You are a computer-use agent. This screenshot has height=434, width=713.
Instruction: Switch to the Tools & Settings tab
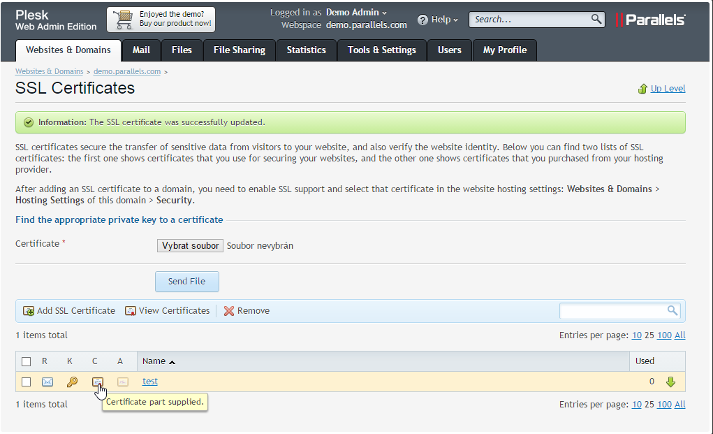[x=381, y=50]
